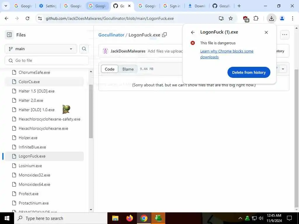Screen dimensions: 299x224
Task: Open the three-dot more options button on GitHub
Action: [284, 35]
